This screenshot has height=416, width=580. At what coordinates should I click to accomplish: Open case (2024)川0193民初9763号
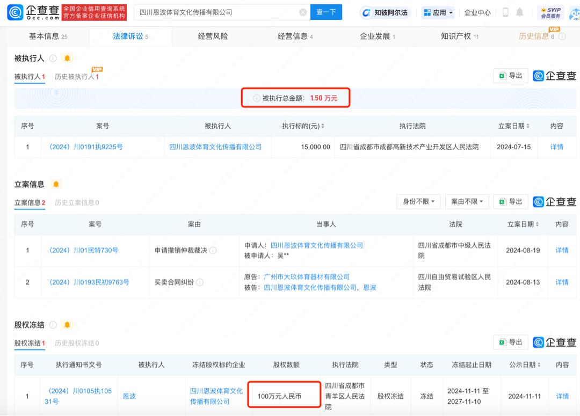(89, 282)
